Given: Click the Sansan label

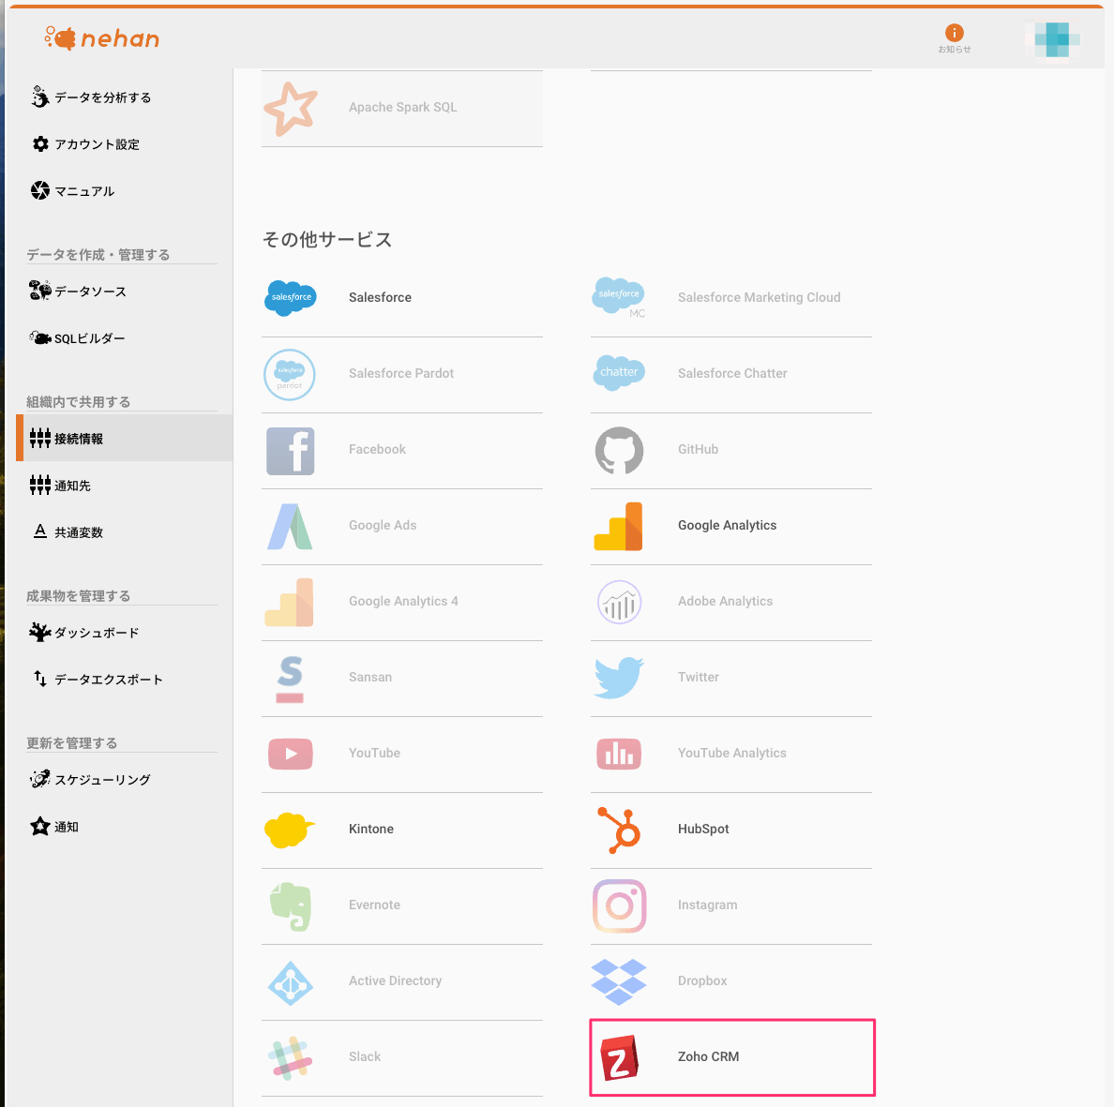Looking at the screenshot, I should click(370, 678).
